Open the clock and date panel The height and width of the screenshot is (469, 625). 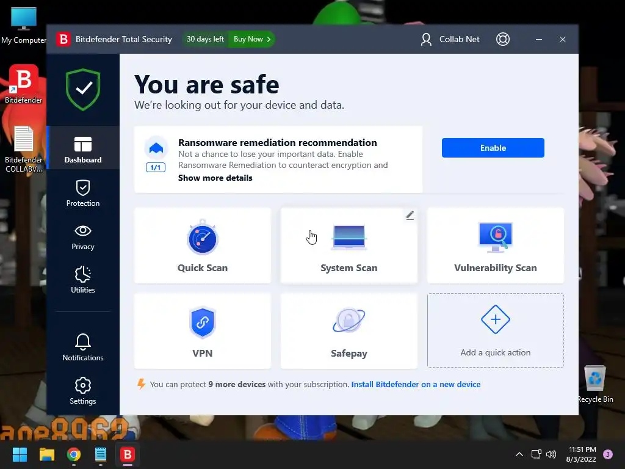click(581, 454)
